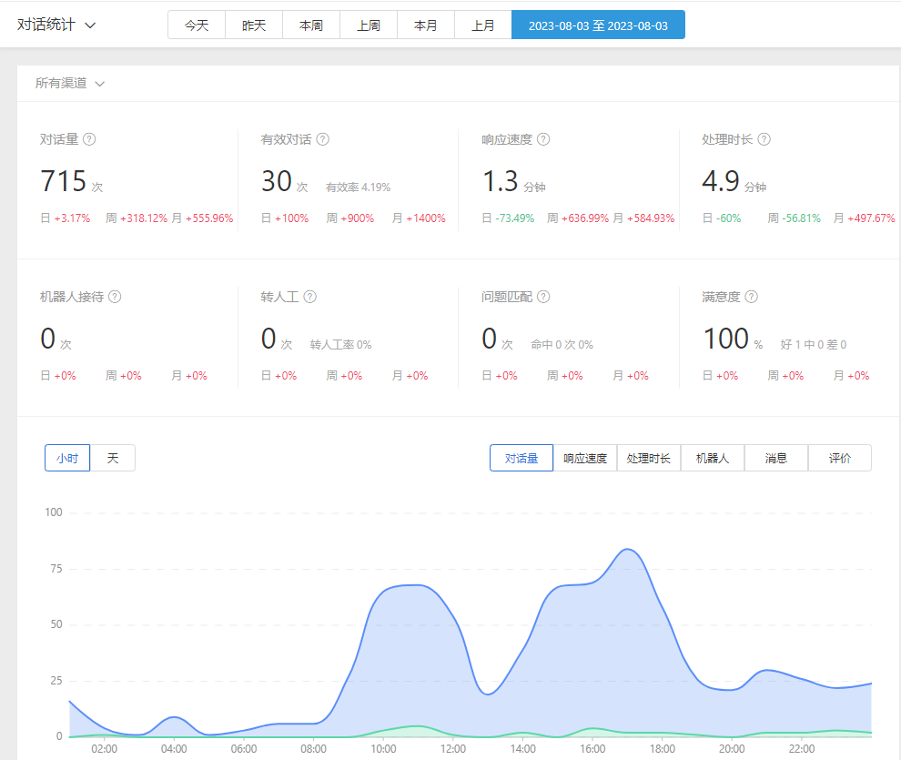Screen dimensions: 901x760
Task: Click help icon beside 处理时长
Action: (764, 139)
